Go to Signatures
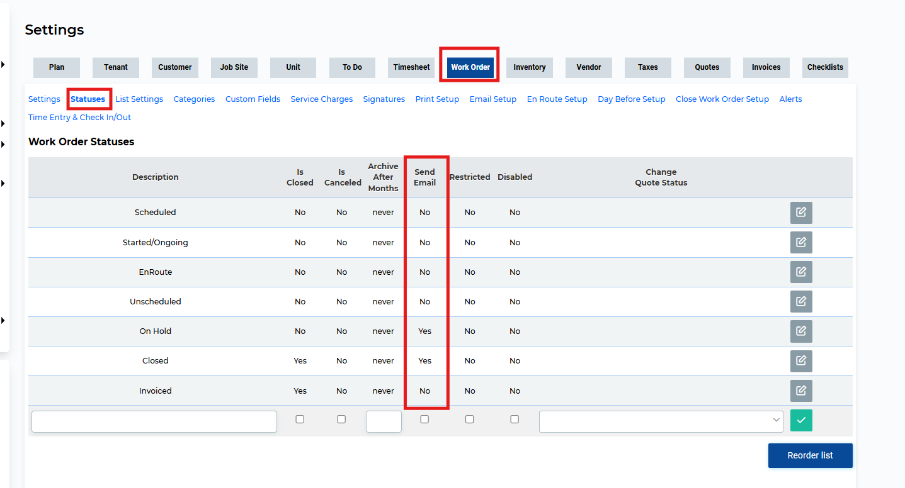 click(384, 99)
